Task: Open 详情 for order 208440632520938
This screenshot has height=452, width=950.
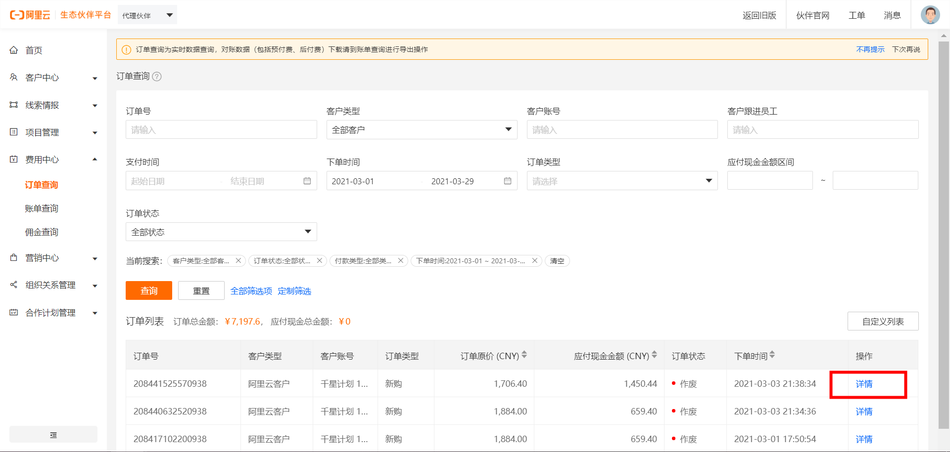Action: (864, 411)
